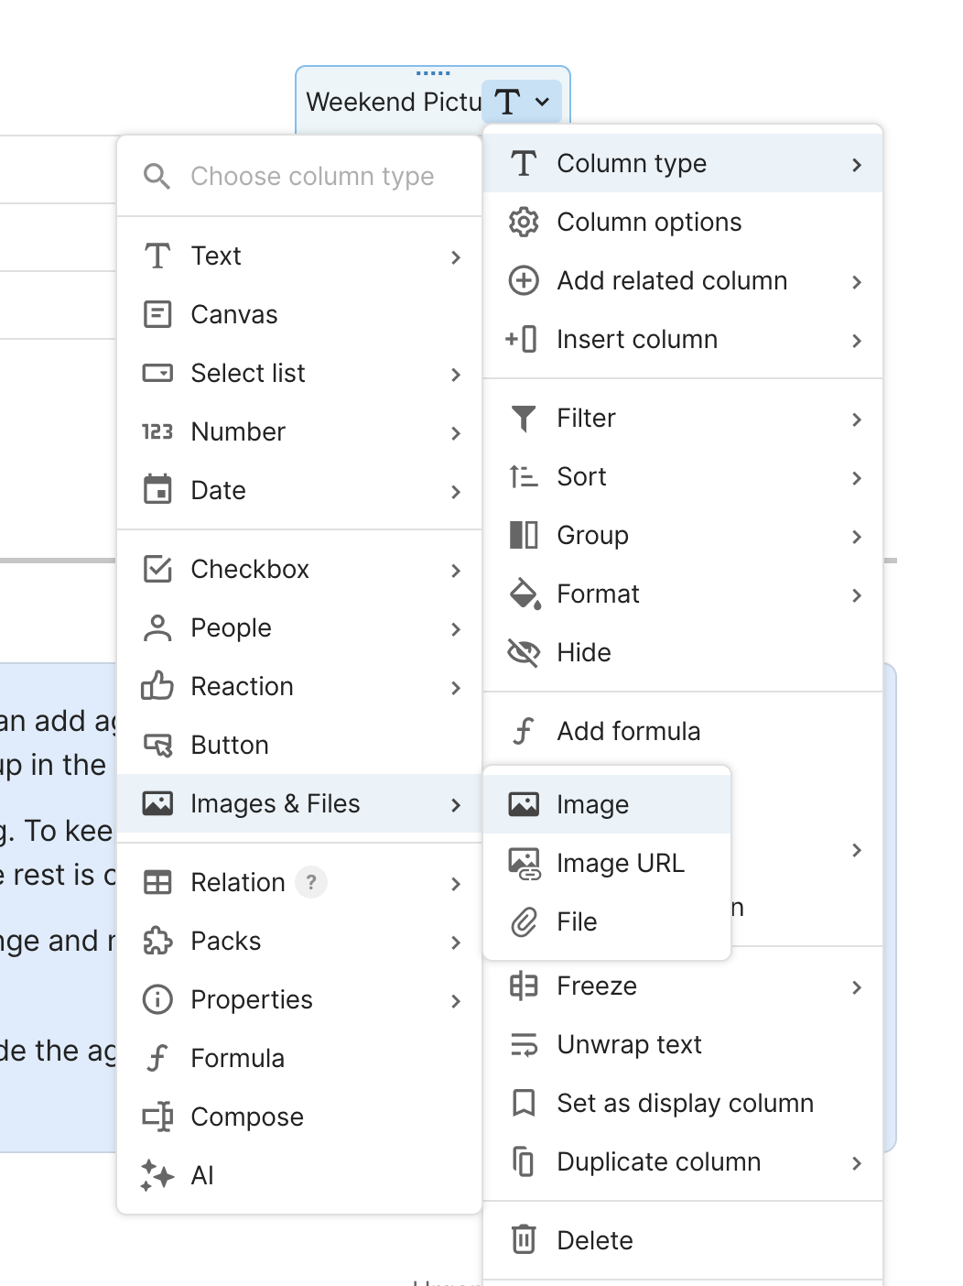
Task: Select the AI sparkle icon
Action: tap(157, 1175)
